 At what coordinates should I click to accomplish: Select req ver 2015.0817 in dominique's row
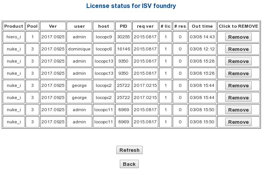[145, 49]
